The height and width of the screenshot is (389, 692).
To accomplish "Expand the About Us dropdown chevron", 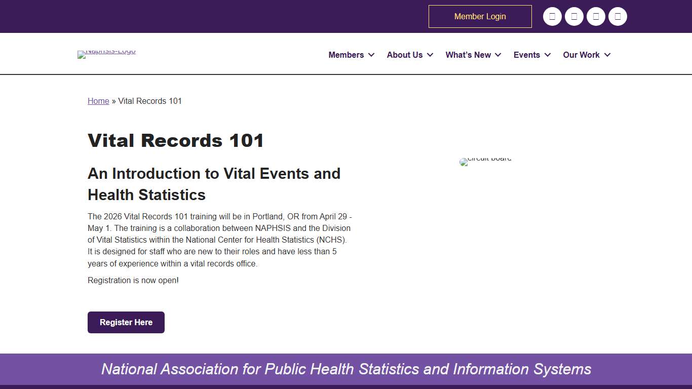I will 430,55.
